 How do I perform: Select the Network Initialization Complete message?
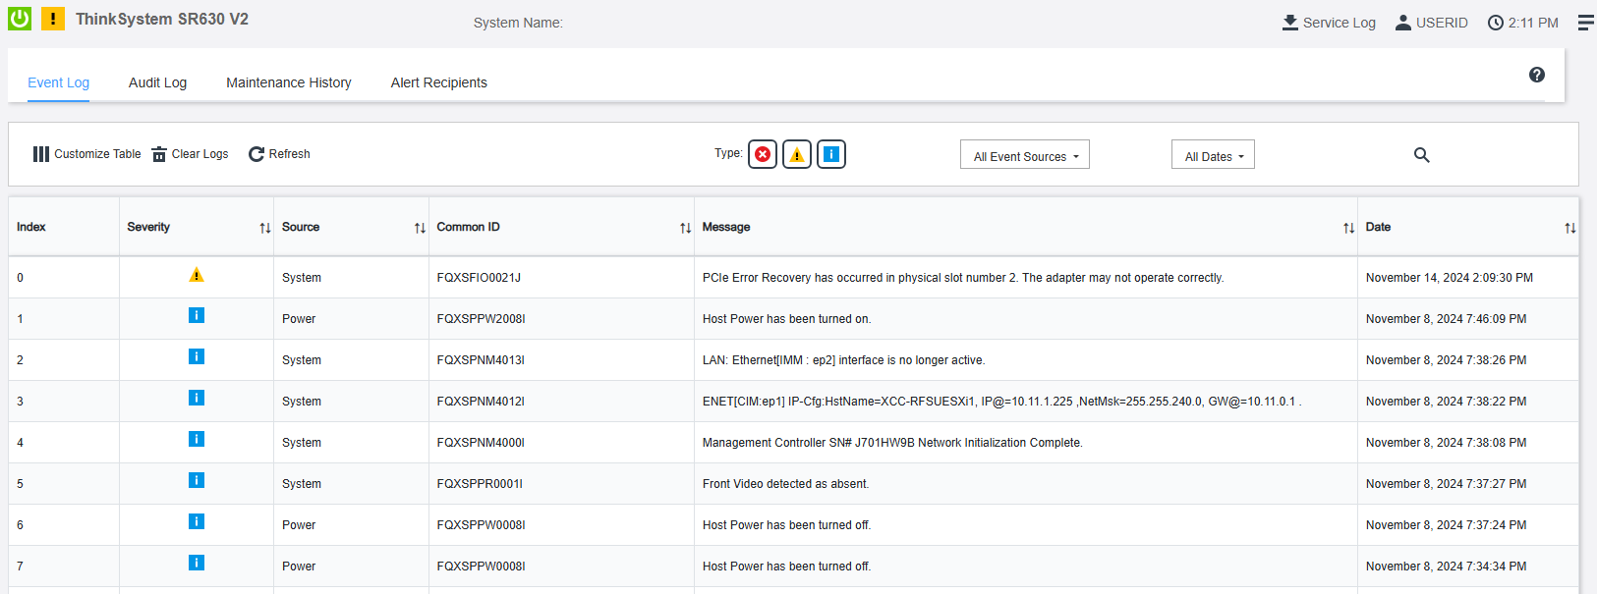click(892, 443)
